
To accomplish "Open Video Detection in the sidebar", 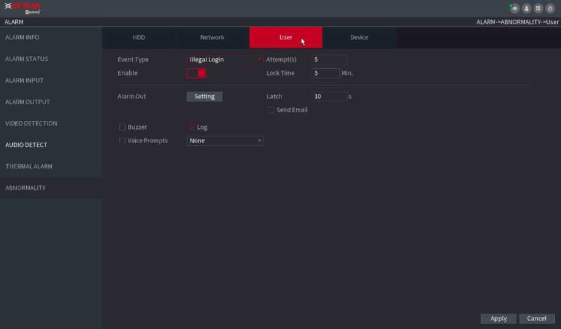I will 32,124.
